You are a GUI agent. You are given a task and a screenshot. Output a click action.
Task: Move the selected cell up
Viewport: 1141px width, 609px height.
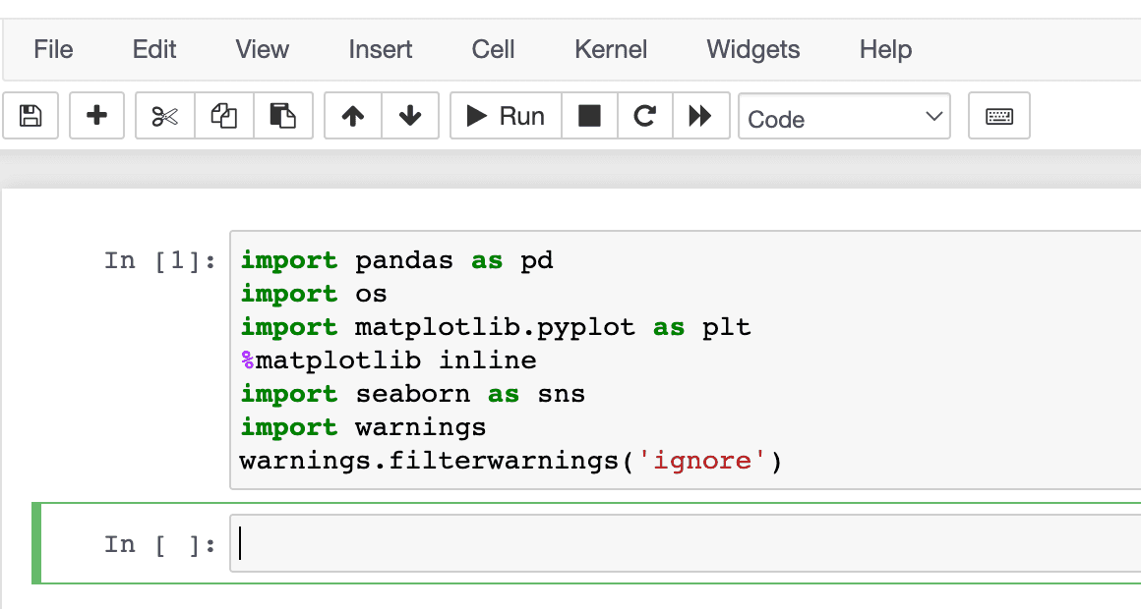[353, 117]
